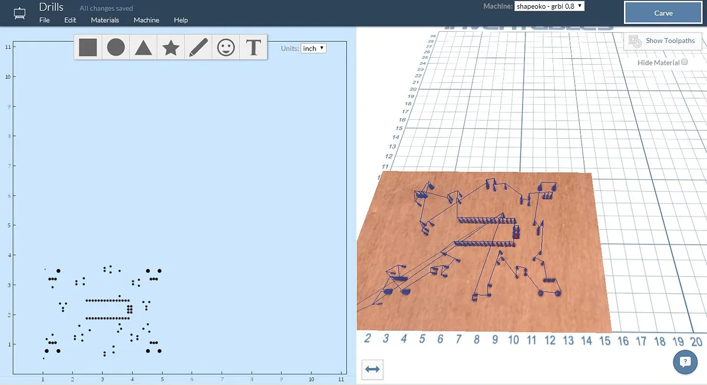Select the Text tool
Image resolution: width=707 pixels, height=385 pixels.
point(253,47)
